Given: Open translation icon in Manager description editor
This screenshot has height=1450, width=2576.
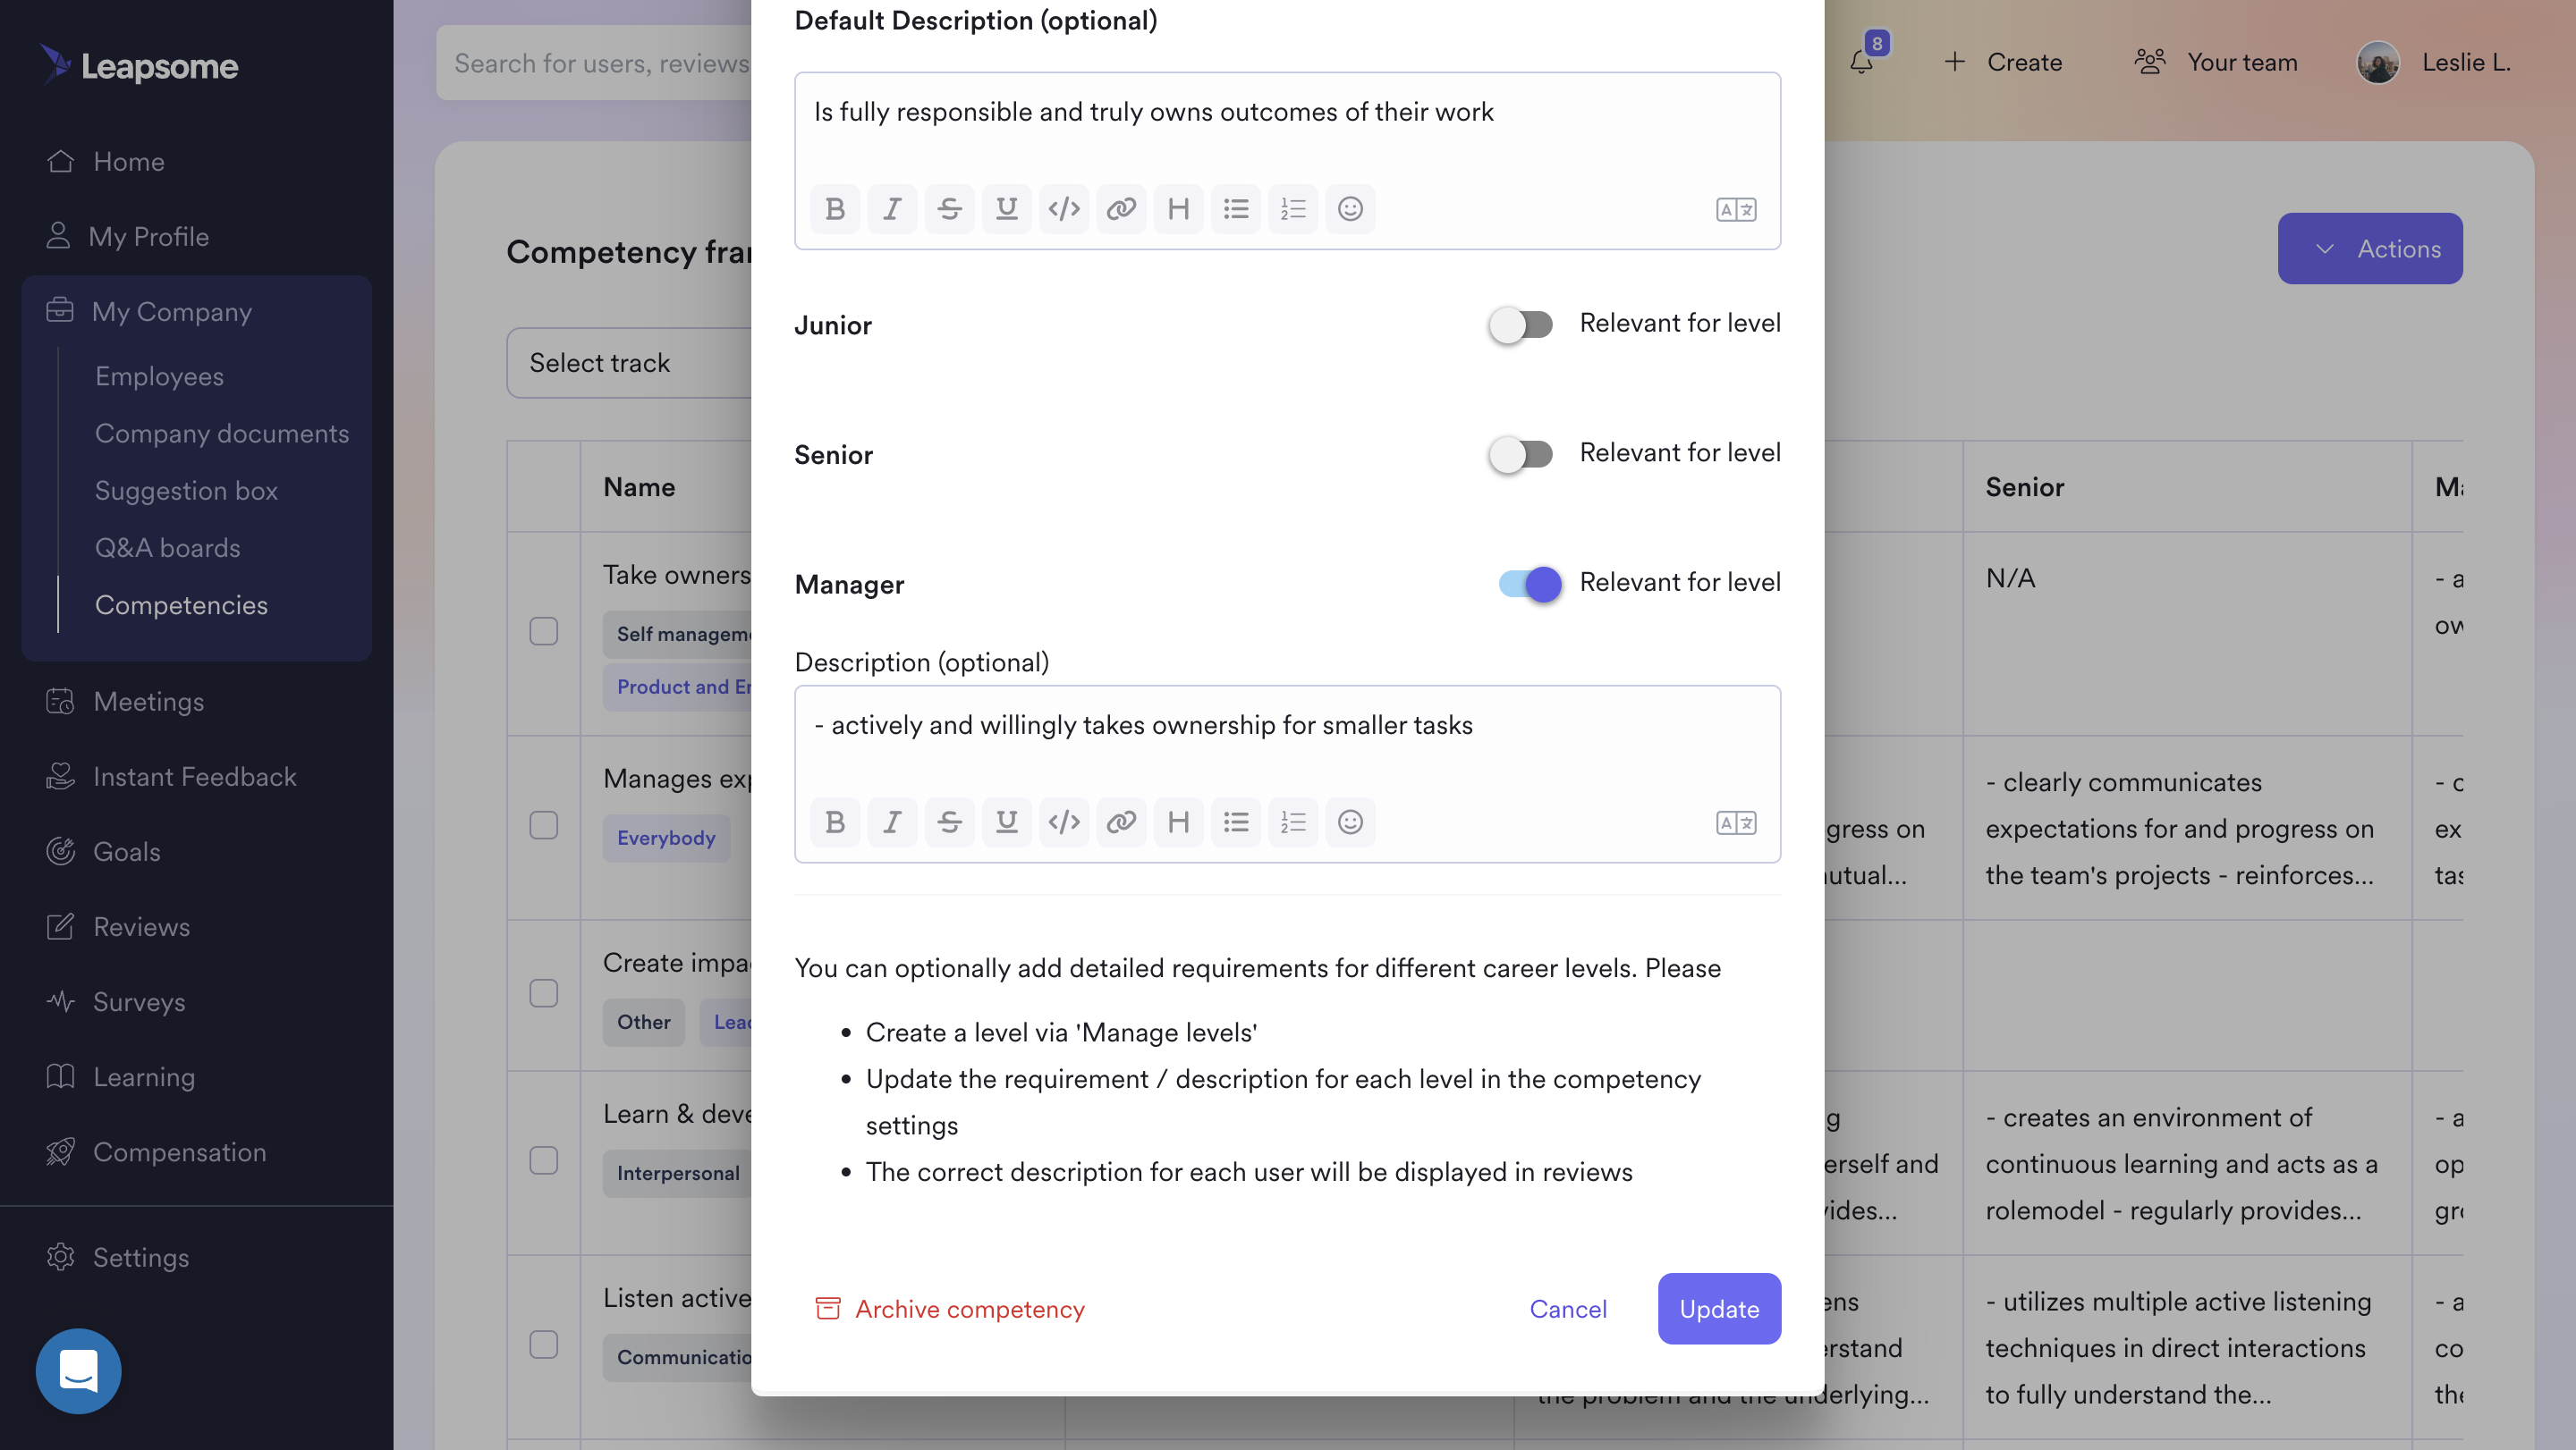Looking at the screenshot, I should [x=1736, y=823].
